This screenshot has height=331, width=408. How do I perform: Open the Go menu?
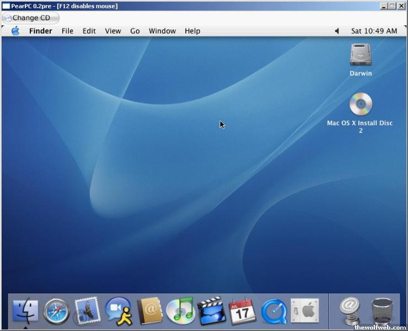pos(135,31)
